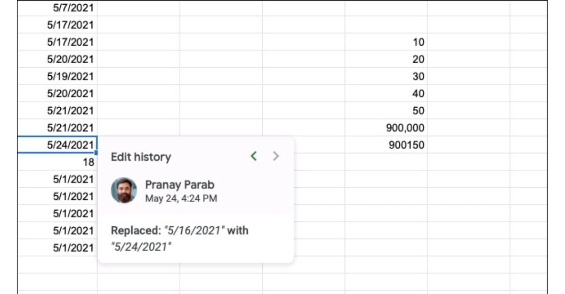
Task: Click the cell with value 10
Action: 386,42
